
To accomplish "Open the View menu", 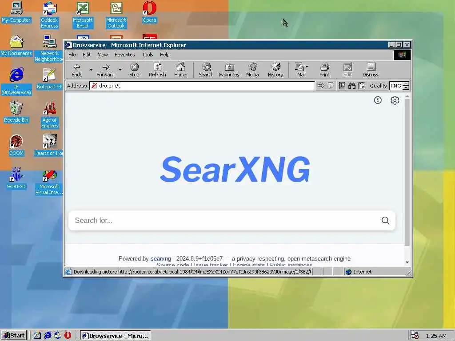I will click(x=103, y=55).
